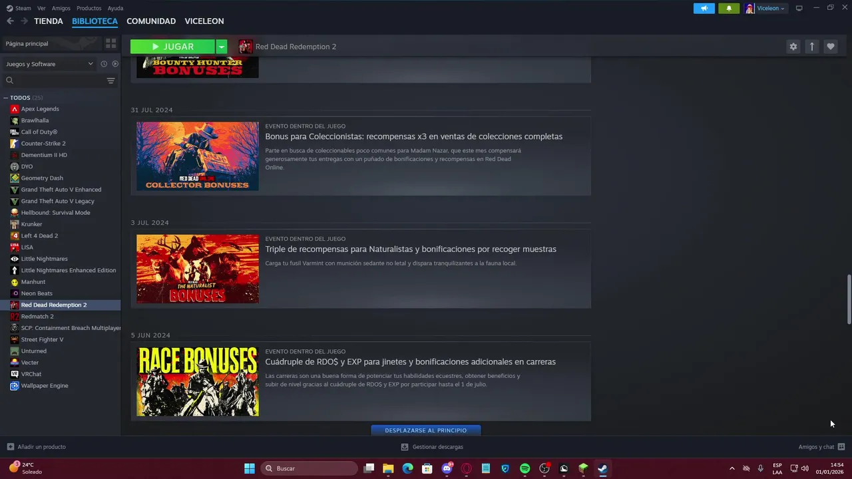Toggle the ready-to-play filter icon
This screenshot has width=852, height=479.
coord(115,64)
